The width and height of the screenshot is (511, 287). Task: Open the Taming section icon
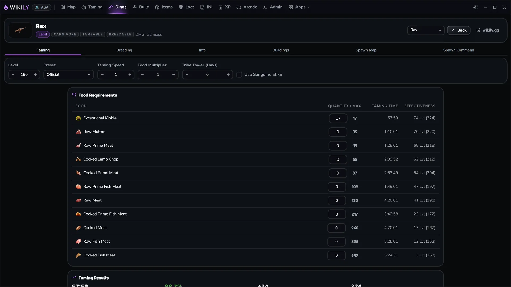(x=84, y=7)
